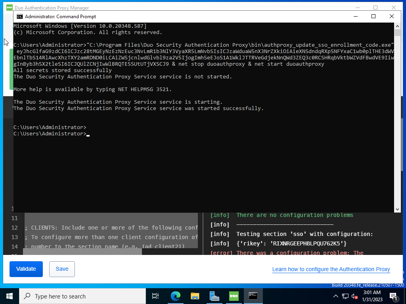This screenshot has width=406, height=304.
Task: Open Server Manager from the taskbar
Action: pos(214,296)
